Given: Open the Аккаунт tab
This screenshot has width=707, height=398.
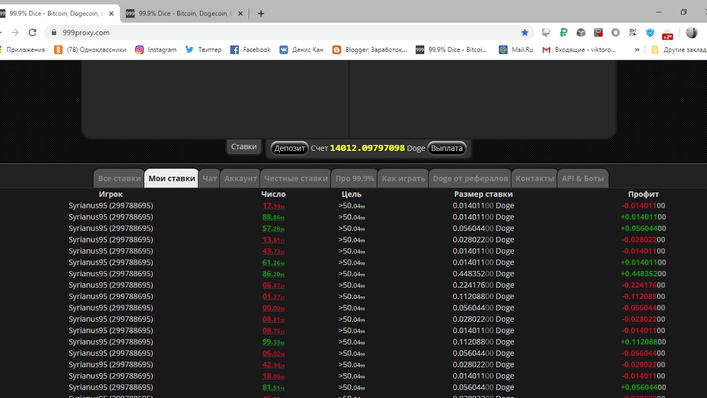Looking at the screenshot, I should coord(240,179).
